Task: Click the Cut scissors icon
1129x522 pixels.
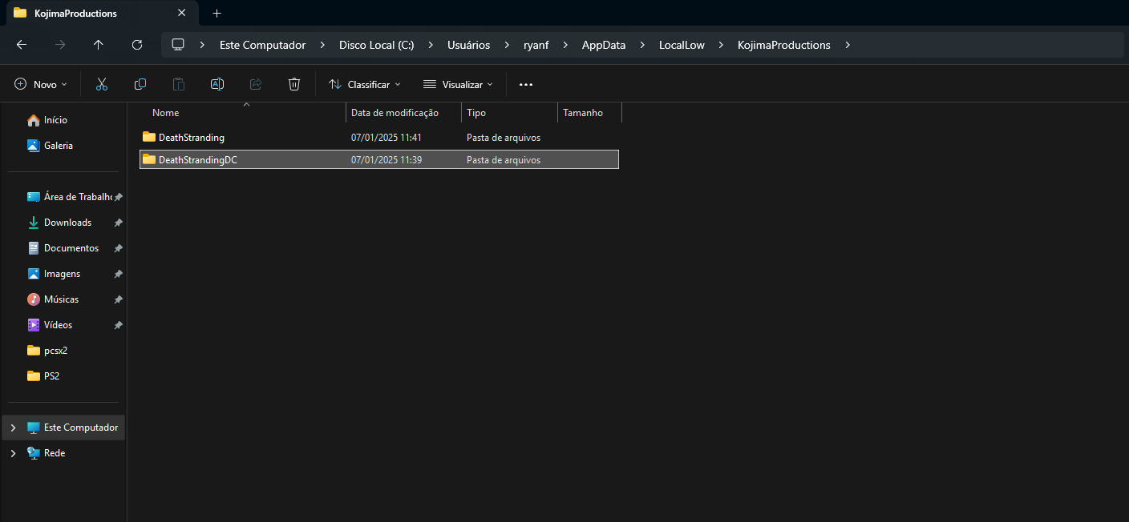Action: (x=102, y=84)
